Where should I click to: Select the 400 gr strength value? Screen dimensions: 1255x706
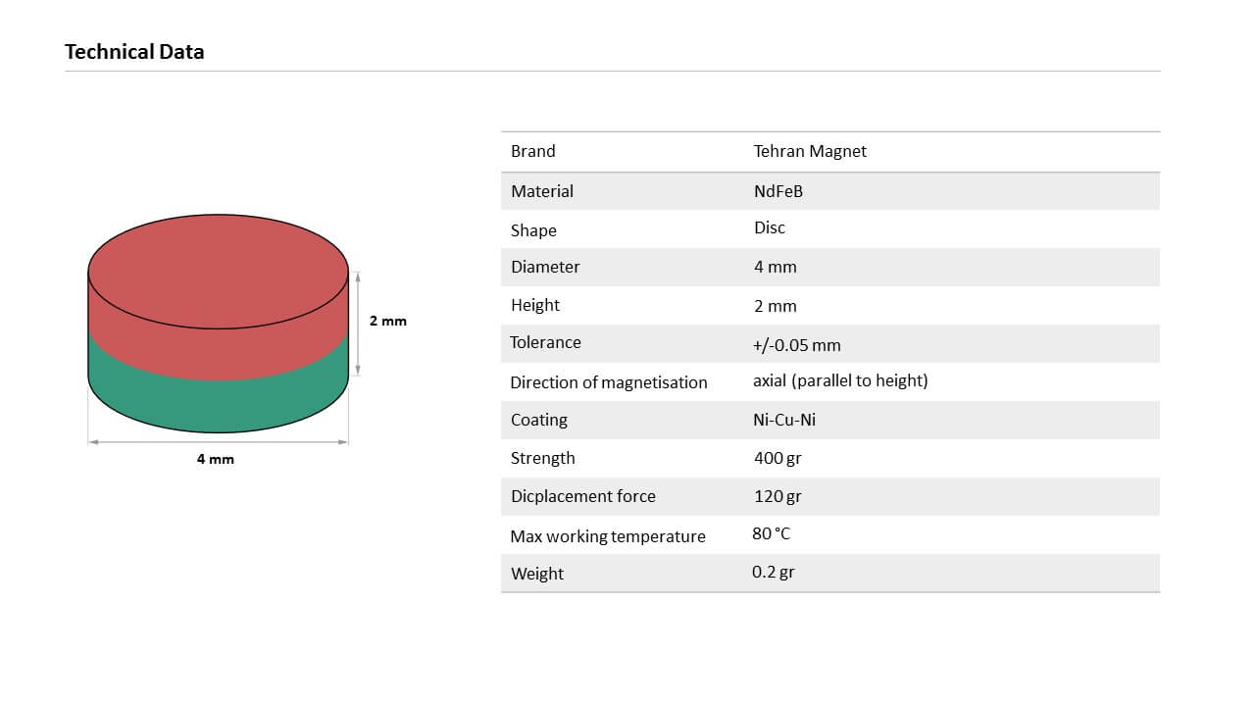778,458
